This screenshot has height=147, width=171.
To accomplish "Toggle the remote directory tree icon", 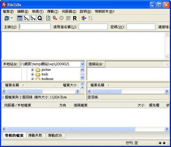I will tap(33, 18).
